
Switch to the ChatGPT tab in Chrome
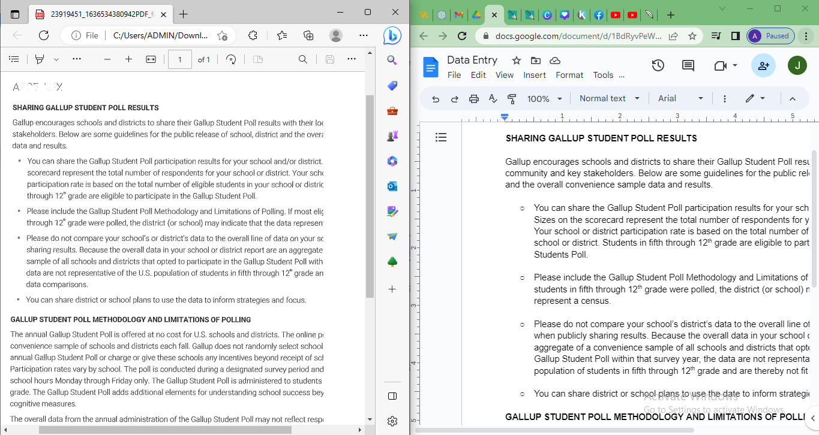pos(441,15)
